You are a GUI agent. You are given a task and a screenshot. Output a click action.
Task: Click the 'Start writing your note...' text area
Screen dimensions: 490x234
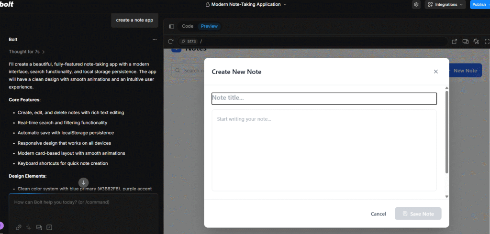(x=324, y=150)
